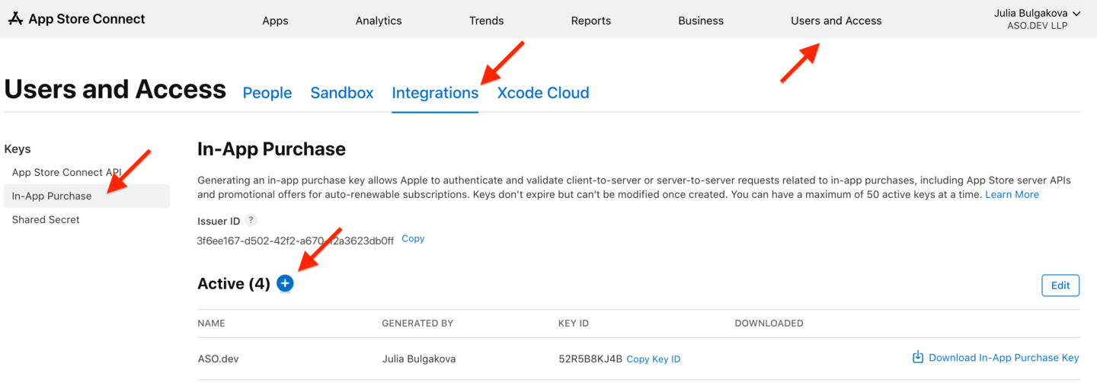Copy the Issuer ID
The width and height of the screenshot is (1097, 386).
[x=413, y=239]
